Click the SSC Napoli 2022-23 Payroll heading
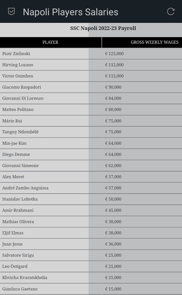The width and height of the screenshot is (182, 295). click(103, 28)
